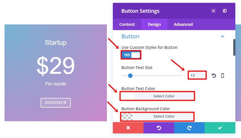Open the Design tab

[154, 24]
